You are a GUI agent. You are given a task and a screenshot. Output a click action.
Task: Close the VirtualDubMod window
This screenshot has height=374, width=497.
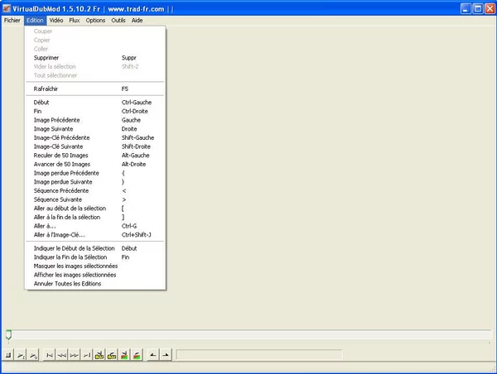(490, 9)
